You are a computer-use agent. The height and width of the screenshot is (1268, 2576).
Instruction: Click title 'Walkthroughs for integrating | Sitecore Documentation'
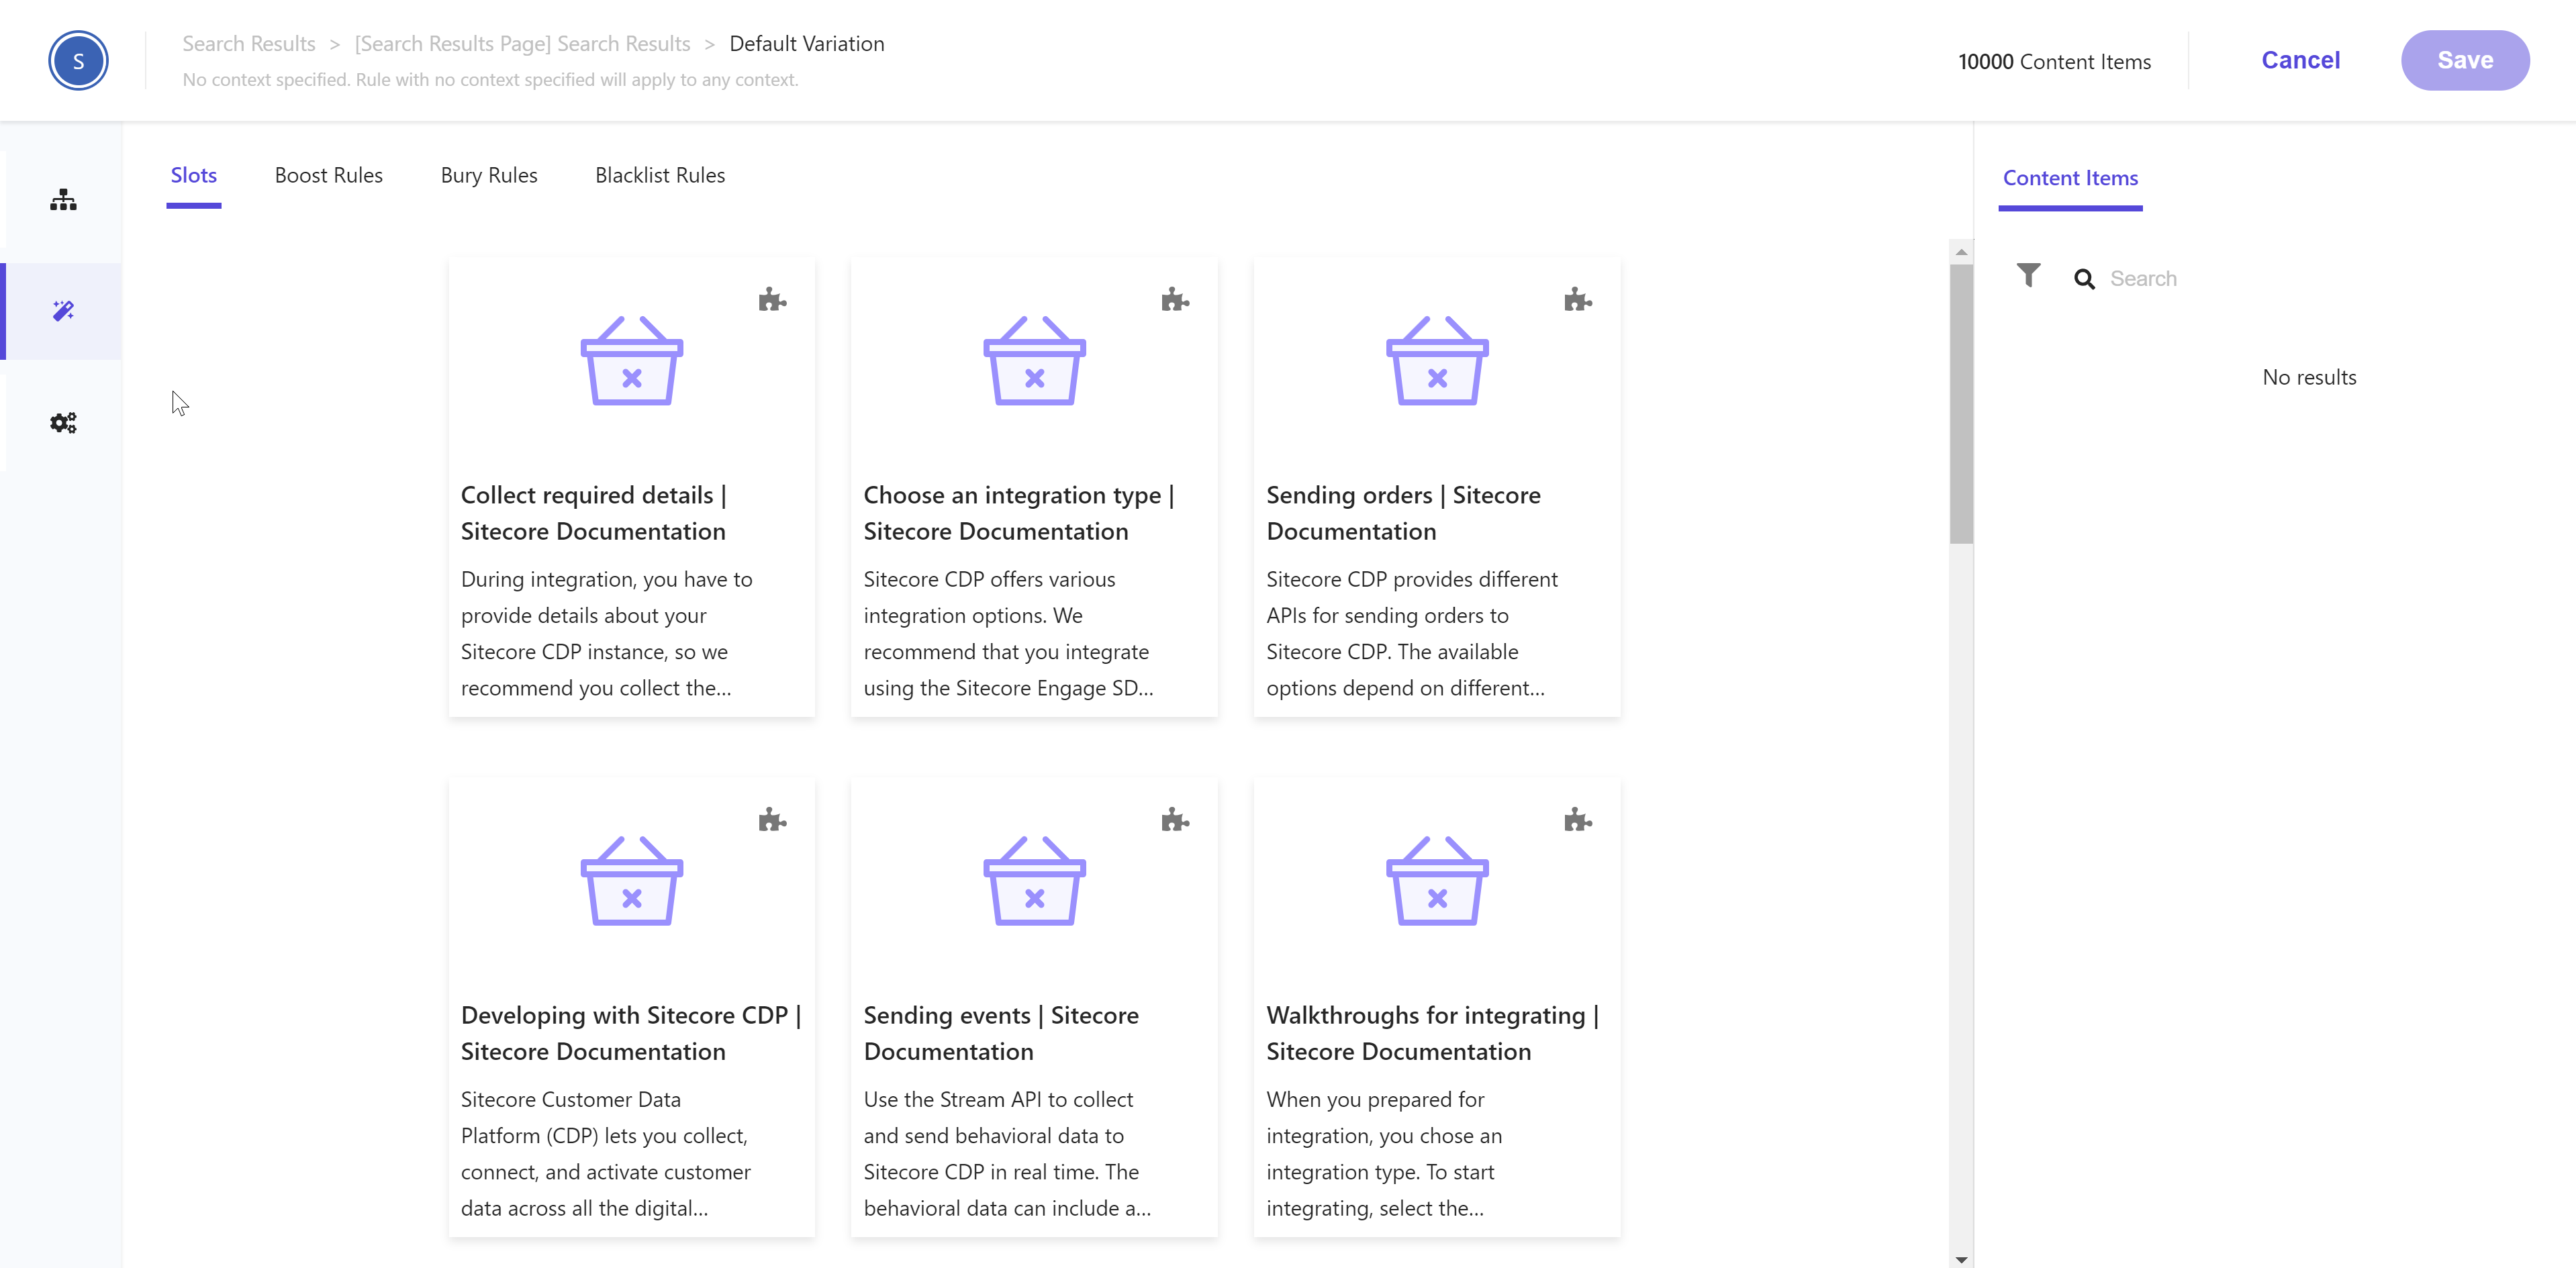[1433, 1033]
